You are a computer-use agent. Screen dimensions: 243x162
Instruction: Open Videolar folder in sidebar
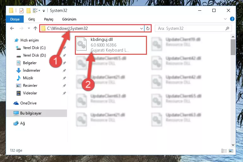pos(30,93)
